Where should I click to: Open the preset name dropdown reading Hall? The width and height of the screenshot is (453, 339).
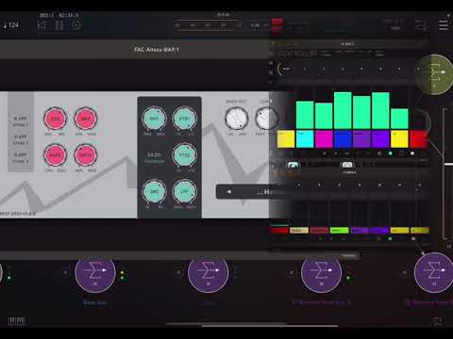coord(270,191)
